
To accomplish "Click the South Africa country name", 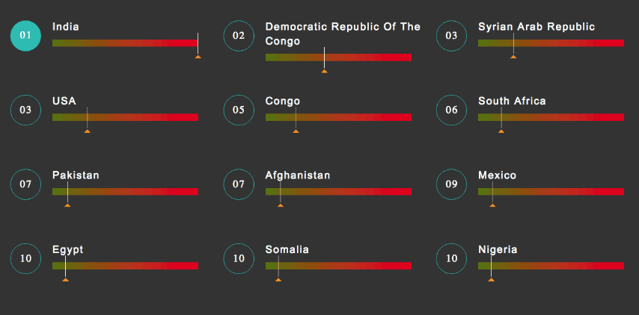I will click(x=512, y=101).
